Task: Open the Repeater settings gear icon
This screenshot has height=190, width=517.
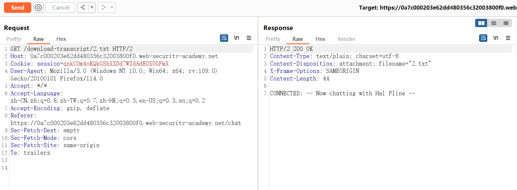Action: coord(39,8)
